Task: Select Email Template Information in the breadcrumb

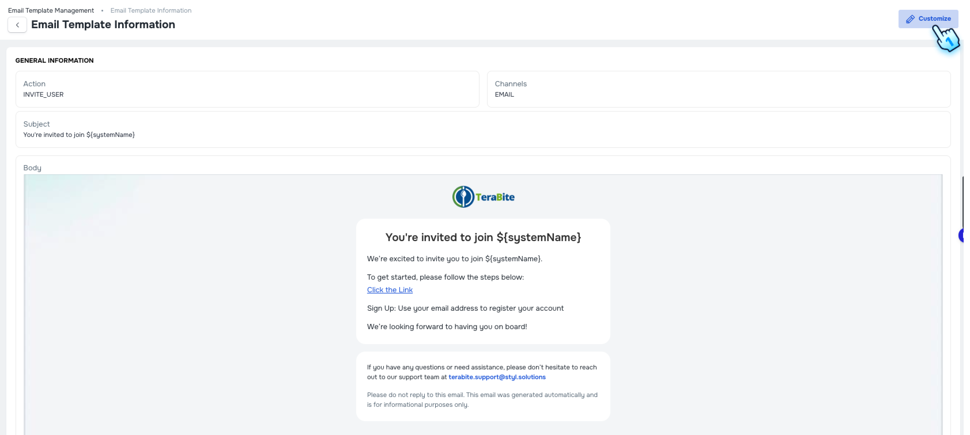Action: (x=151, y=10)
